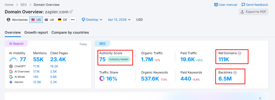Click ChatGPT mentions value 11.1K

37,66
